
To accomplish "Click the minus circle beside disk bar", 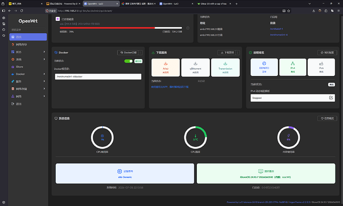I will 188,28.
